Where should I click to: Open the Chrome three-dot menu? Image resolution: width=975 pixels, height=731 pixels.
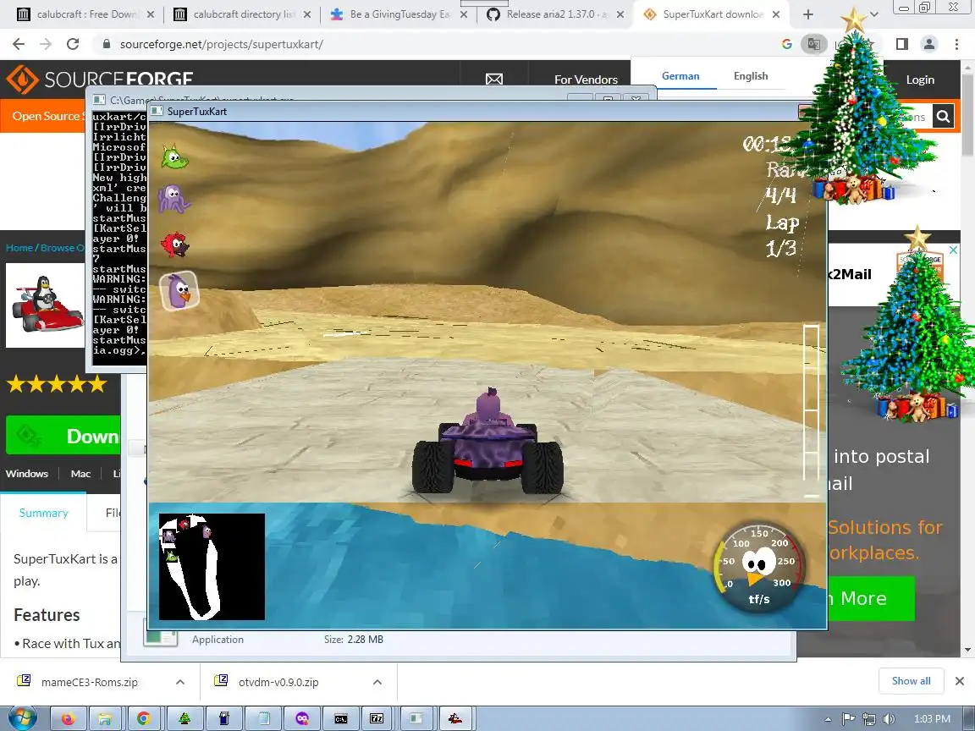[x=956, y=44]
